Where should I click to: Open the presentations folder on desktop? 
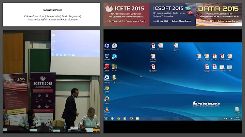pos(115,79)
